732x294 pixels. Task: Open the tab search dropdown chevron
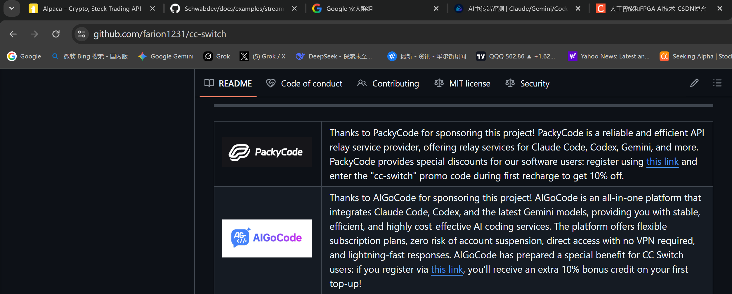coord(12,8)
